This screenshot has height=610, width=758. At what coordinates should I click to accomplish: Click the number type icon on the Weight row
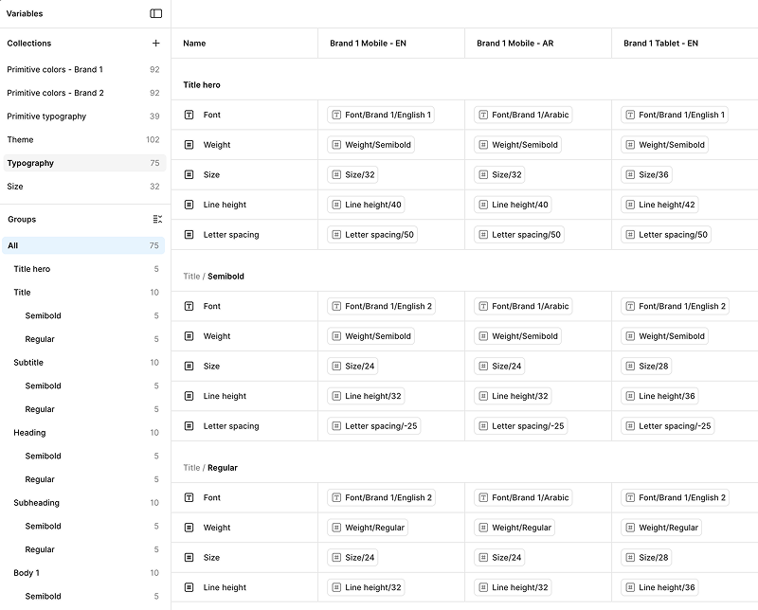pos(189,144)
